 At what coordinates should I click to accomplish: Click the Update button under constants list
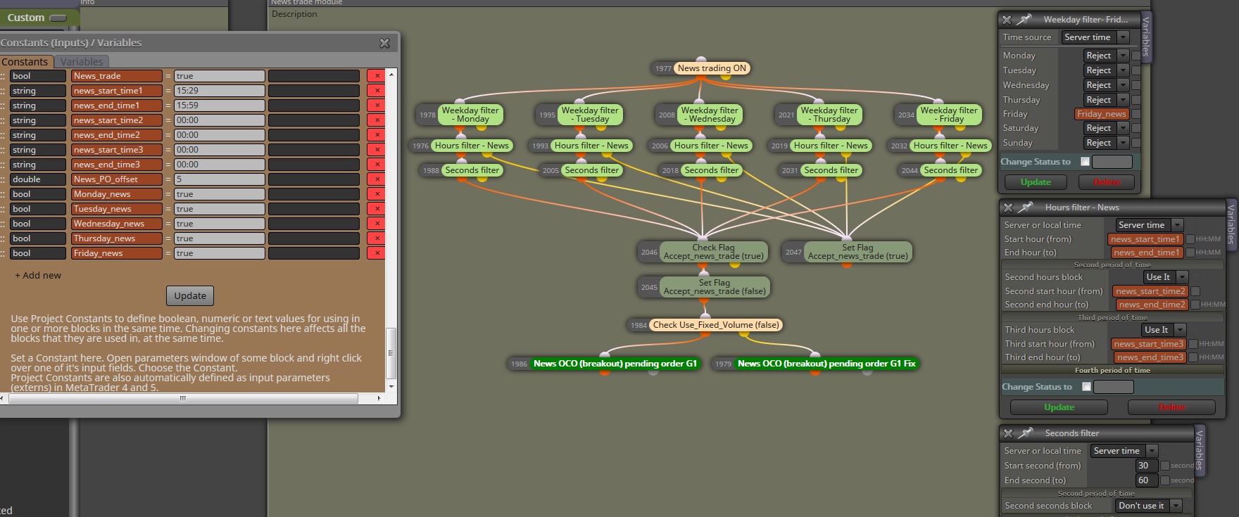tap(190, 295)
